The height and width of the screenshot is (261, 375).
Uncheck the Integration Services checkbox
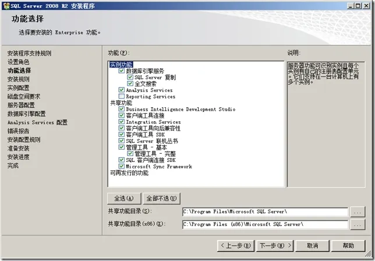point(122,122)
